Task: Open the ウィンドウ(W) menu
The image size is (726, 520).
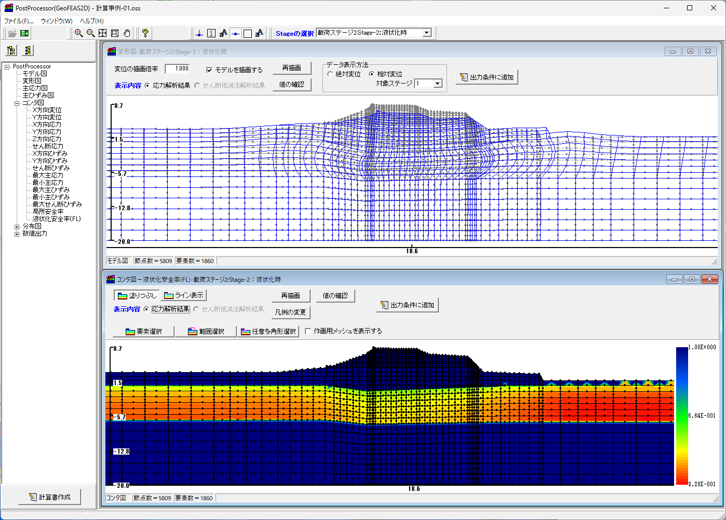Action: pos(57,21)
